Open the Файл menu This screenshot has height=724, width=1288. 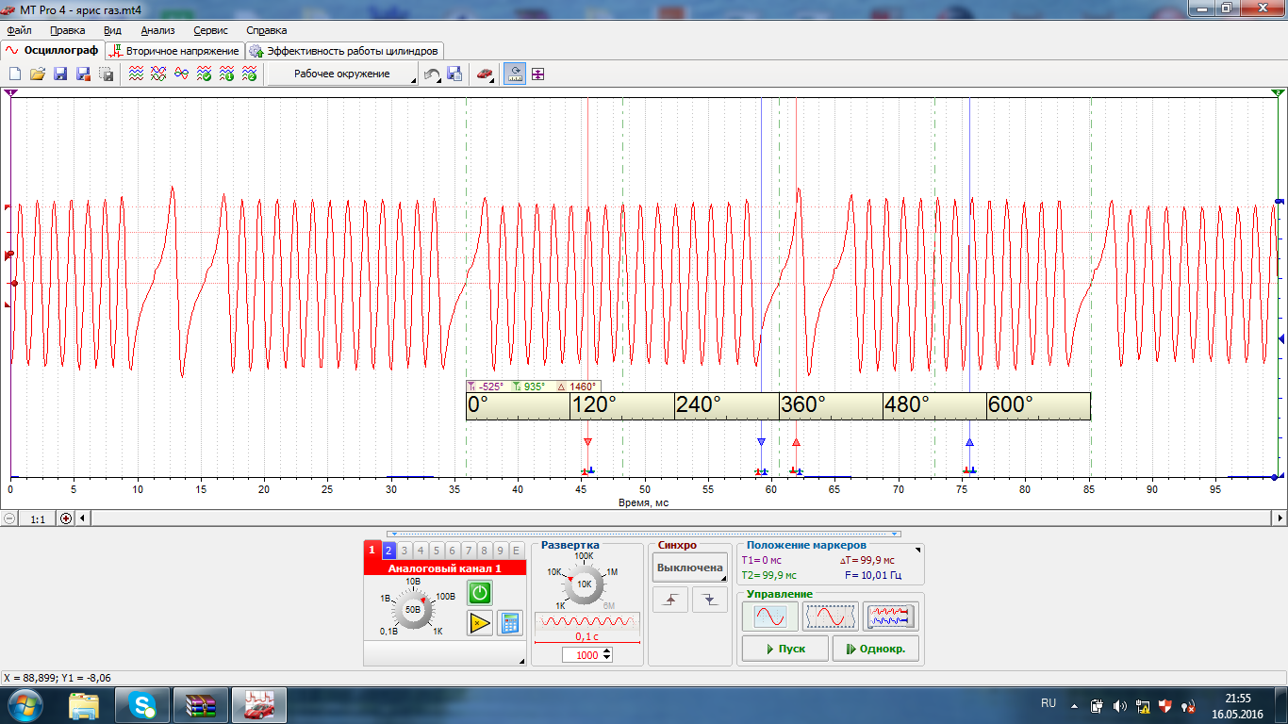pos(19,30)
